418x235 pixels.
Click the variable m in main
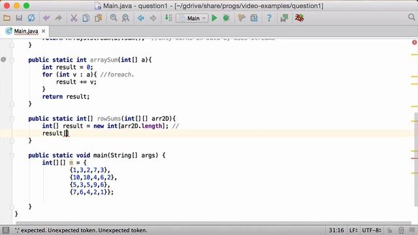(71, 163)
